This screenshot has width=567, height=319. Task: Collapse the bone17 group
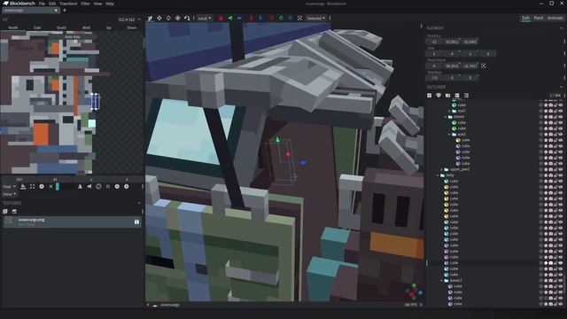441,280
